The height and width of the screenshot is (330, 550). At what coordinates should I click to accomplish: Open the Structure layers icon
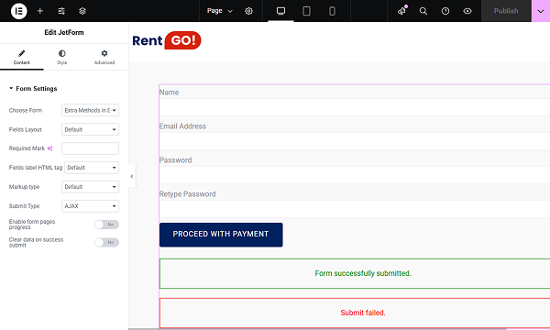[82, 11]
